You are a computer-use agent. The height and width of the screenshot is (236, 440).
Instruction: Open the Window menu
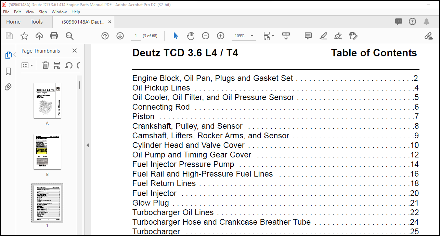coord(59,12)
